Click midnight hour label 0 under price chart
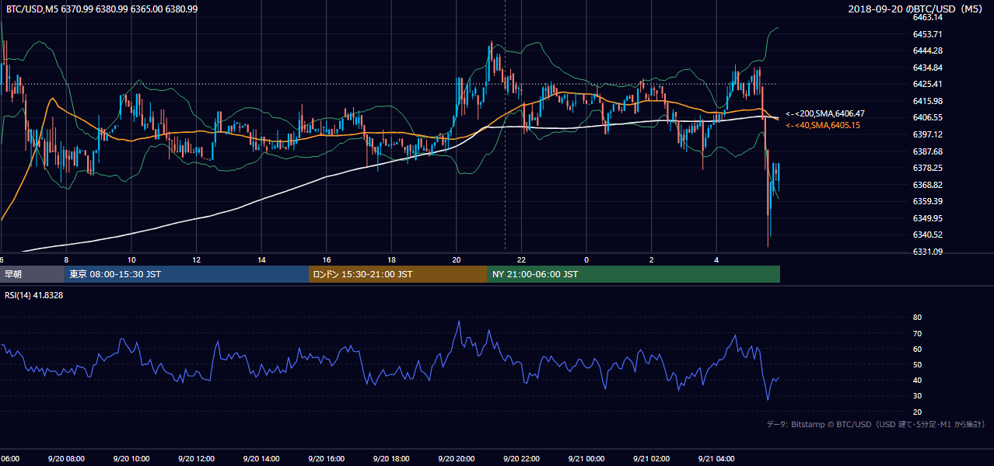Image resolution: width=994 pixels, height=466 pixels. tap(586, 260)
